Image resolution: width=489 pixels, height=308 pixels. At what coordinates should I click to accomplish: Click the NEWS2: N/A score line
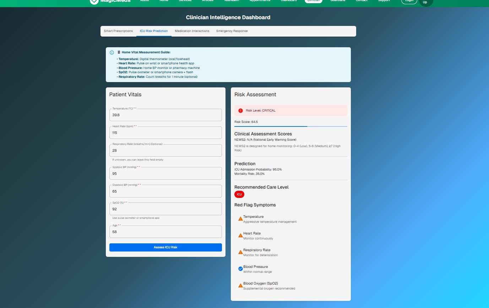[x=265, y=140]
